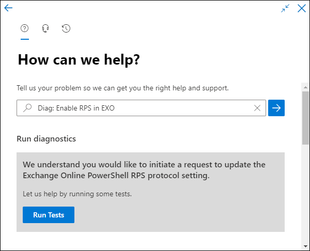
Task: Switch to the headset contact support tab
Action: click(45, 28)
